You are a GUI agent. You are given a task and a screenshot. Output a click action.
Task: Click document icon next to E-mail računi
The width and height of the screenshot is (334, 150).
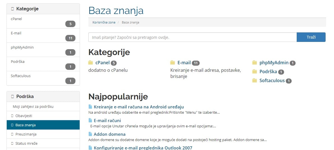coord(90,120)
